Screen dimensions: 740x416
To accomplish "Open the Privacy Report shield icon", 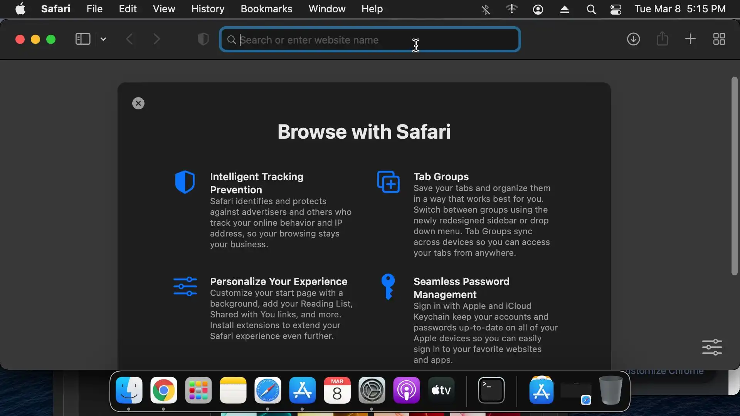I will coord(203,39).
